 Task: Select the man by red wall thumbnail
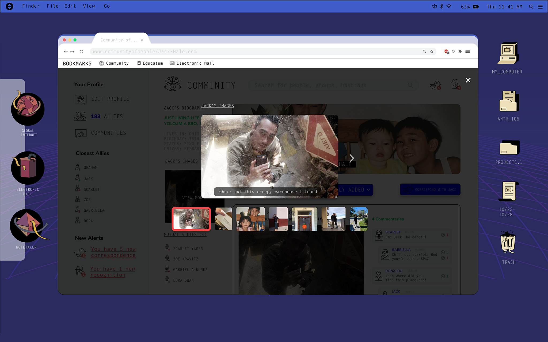click(278, 219)
